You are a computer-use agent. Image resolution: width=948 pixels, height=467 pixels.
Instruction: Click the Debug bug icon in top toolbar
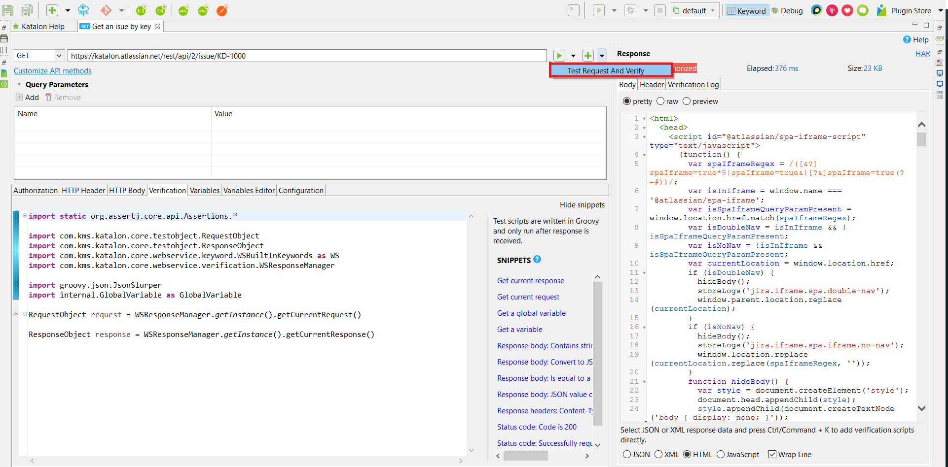(x=630, y=10)
